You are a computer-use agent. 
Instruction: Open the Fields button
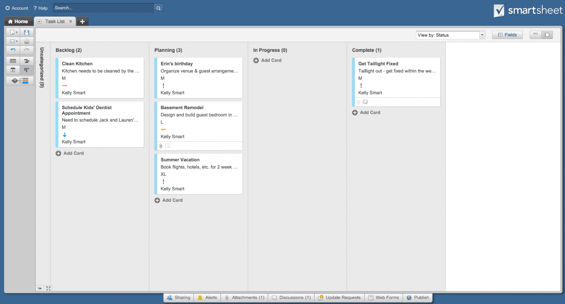507,35
